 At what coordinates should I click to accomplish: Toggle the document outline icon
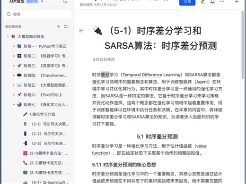point(81,30)
